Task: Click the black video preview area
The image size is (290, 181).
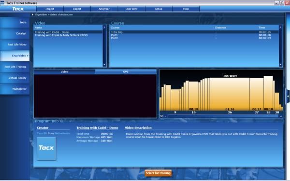Action: (x=95, y=96)
